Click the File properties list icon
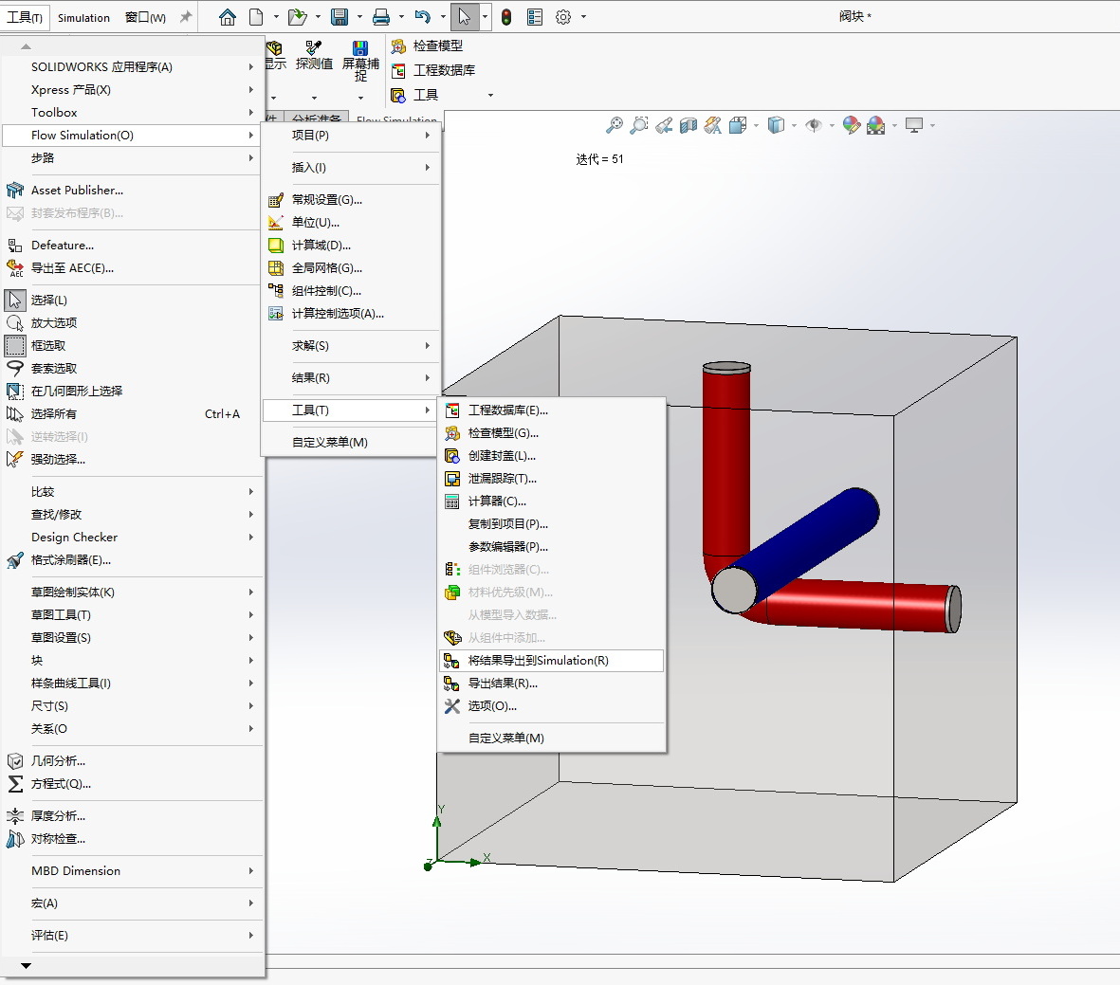 534,17
